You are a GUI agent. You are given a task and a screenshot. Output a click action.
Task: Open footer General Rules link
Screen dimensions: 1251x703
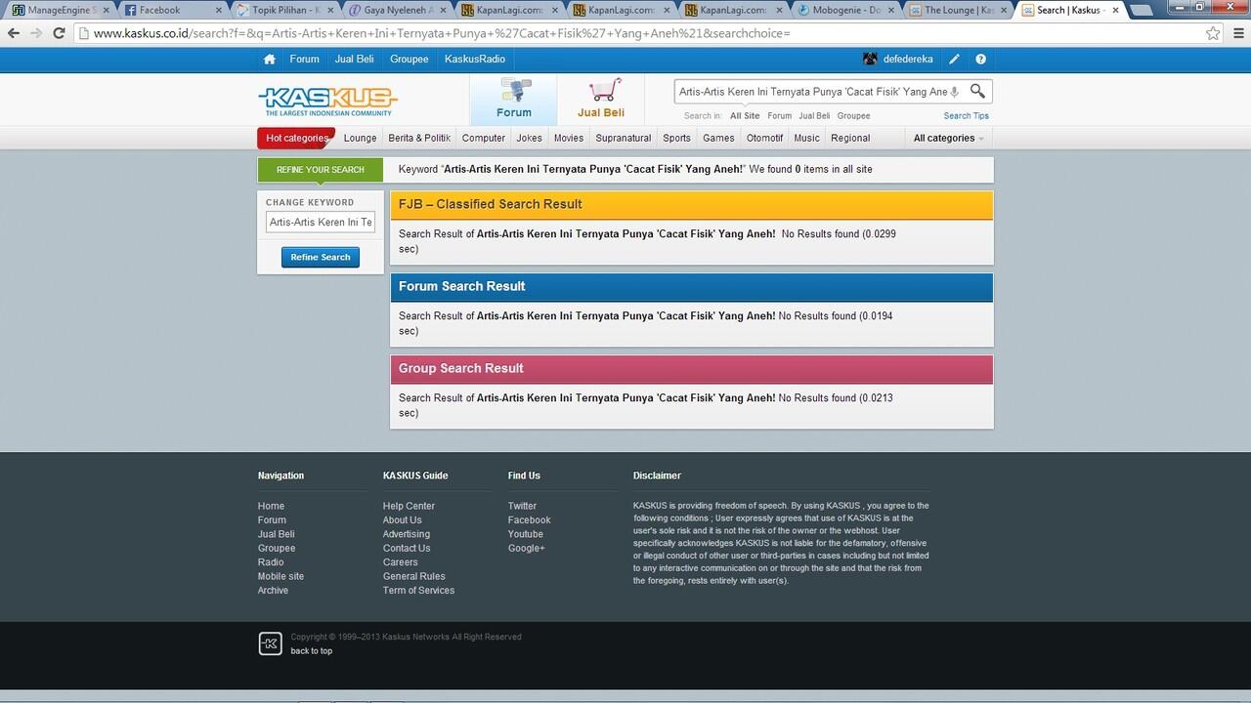click(x=414, y=576)
